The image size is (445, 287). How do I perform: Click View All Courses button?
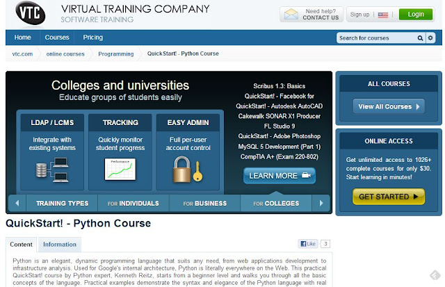click(x=389, y=106)
